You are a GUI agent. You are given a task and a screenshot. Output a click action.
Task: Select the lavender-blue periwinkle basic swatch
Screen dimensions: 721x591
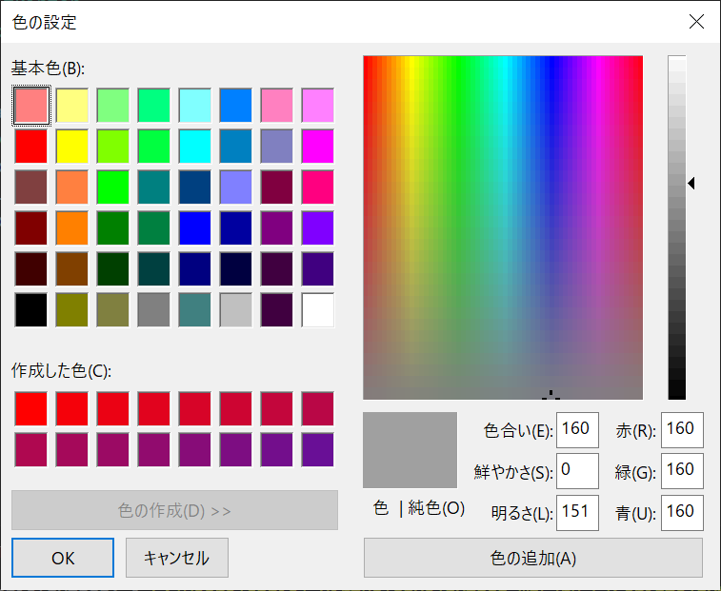point(236,187)
